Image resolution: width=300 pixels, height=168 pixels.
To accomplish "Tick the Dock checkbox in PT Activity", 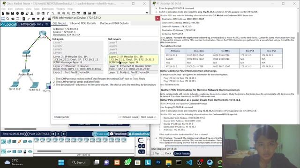I will (163, 154).
